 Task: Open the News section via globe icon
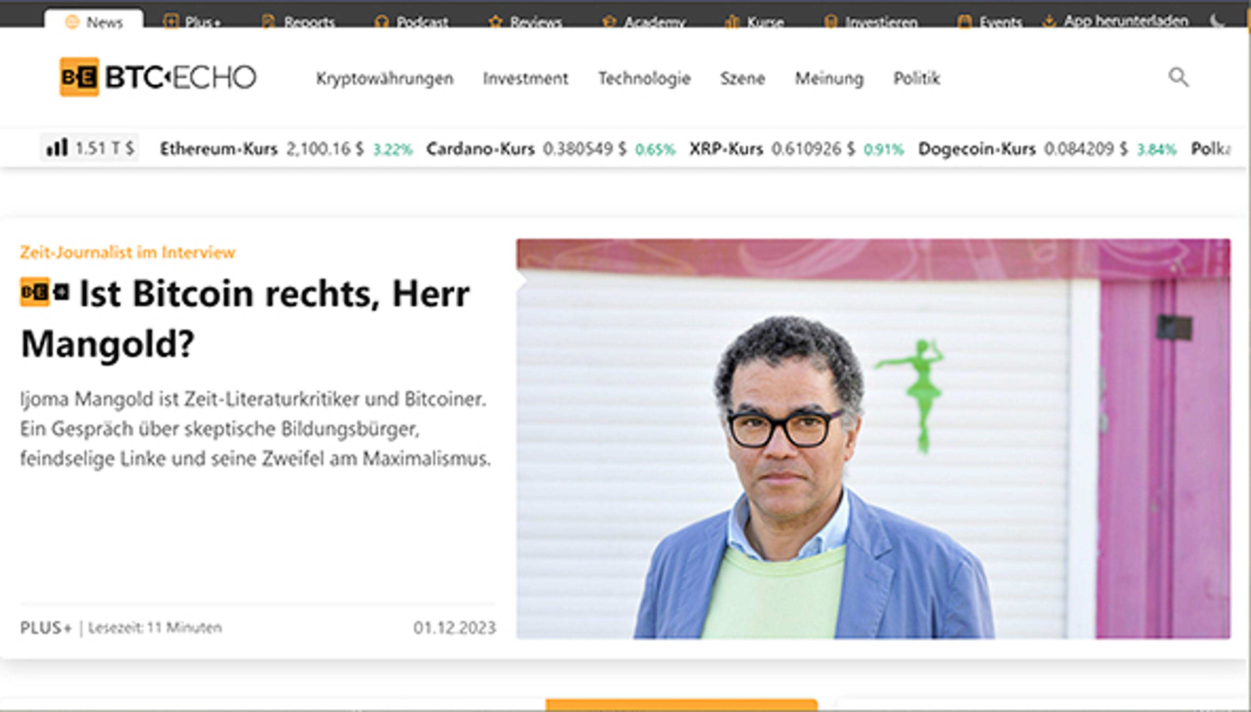point(72,21)
